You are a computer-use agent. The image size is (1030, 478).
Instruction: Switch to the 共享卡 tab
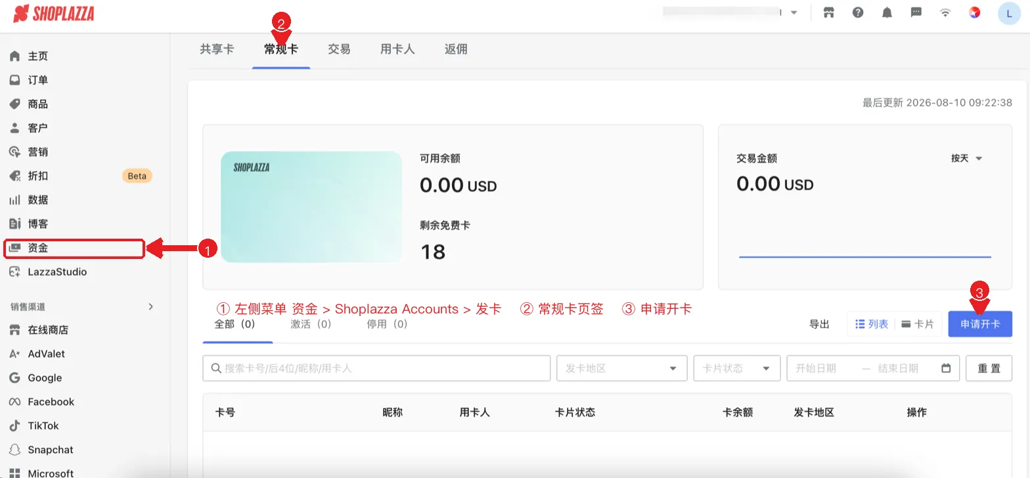pyautogui.click(x=217, y=49)
